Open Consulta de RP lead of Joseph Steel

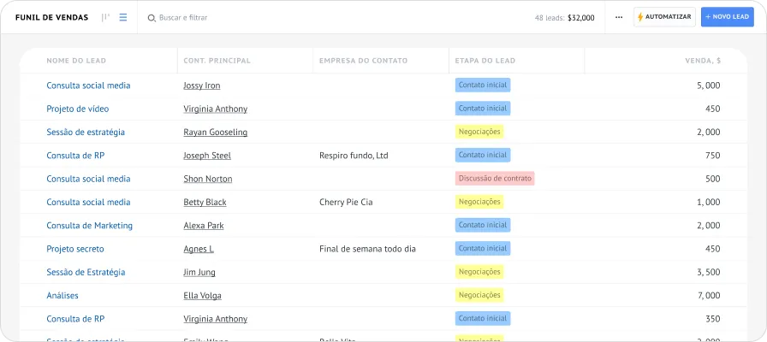tap(75, 156)
